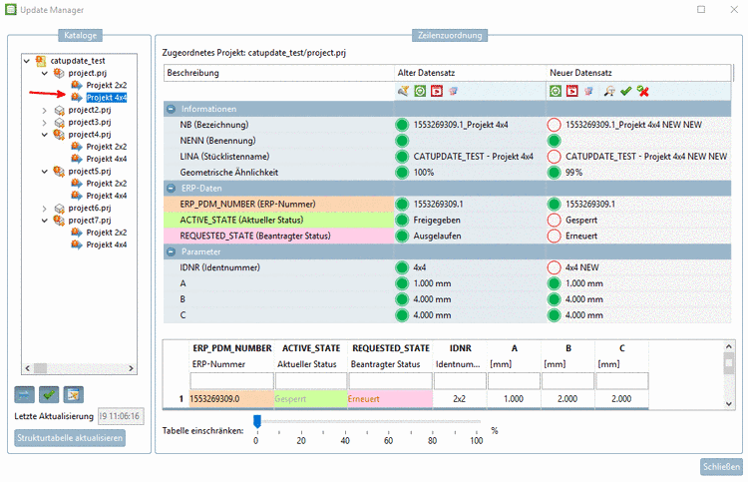Expand the project2.prj tree node
Image resolution: width=748 pixels, height=482 pixels.
tap(44, 110)
